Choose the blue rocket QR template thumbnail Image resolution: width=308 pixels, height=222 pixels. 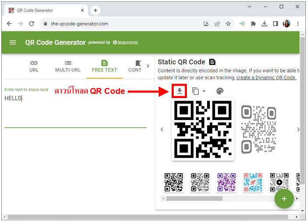[253, 182]
